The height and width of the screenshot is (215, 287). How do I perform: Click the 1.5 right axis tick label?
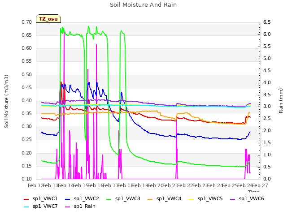tap(267, 142)
